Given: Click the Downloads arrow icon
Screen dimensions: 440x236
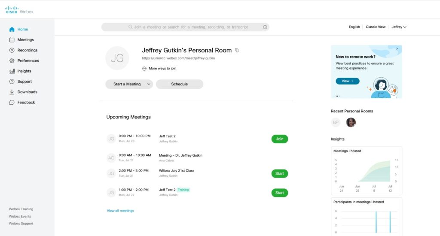Looking at the screenshot, I should click(x=12, y=92).
